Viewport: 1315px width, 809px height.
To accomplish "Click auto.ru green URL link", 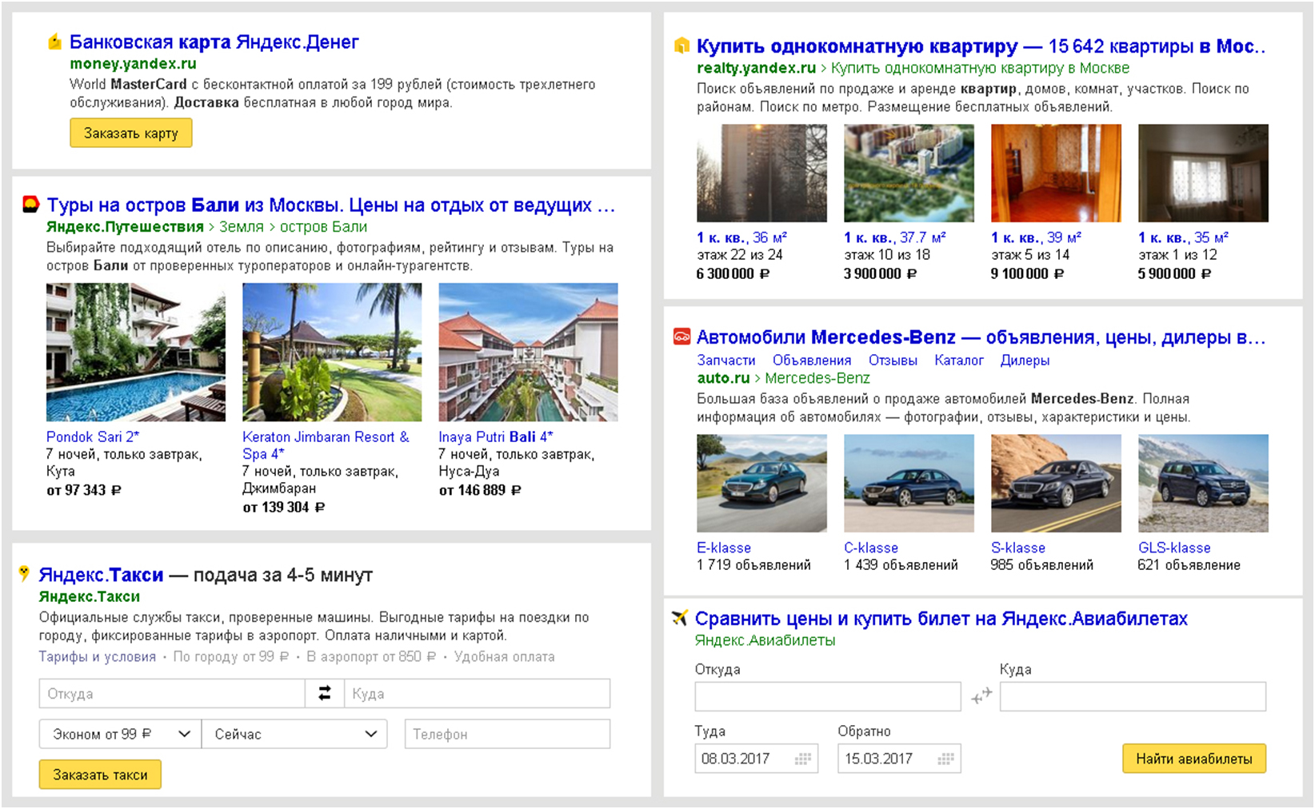I will point(723,377).
